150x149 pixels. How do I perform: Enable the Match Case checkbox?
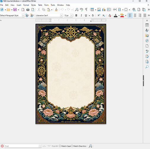60,146
